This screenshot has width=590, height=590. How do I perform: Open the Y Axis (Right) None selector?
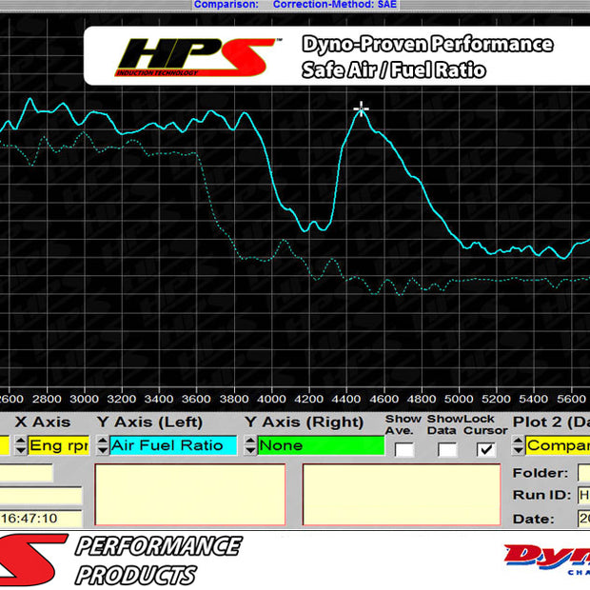point(321,445)
